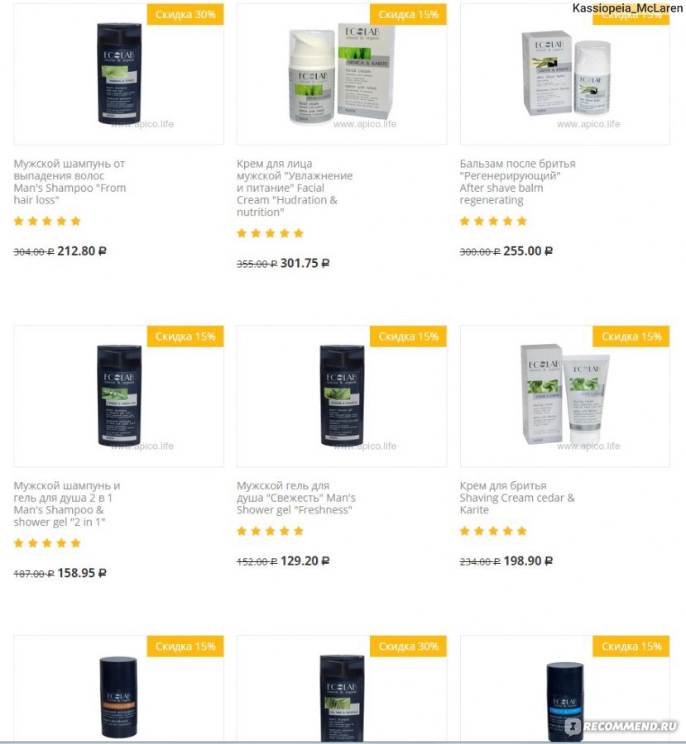Open the men's hair loss shampoo image

[119, 74]
